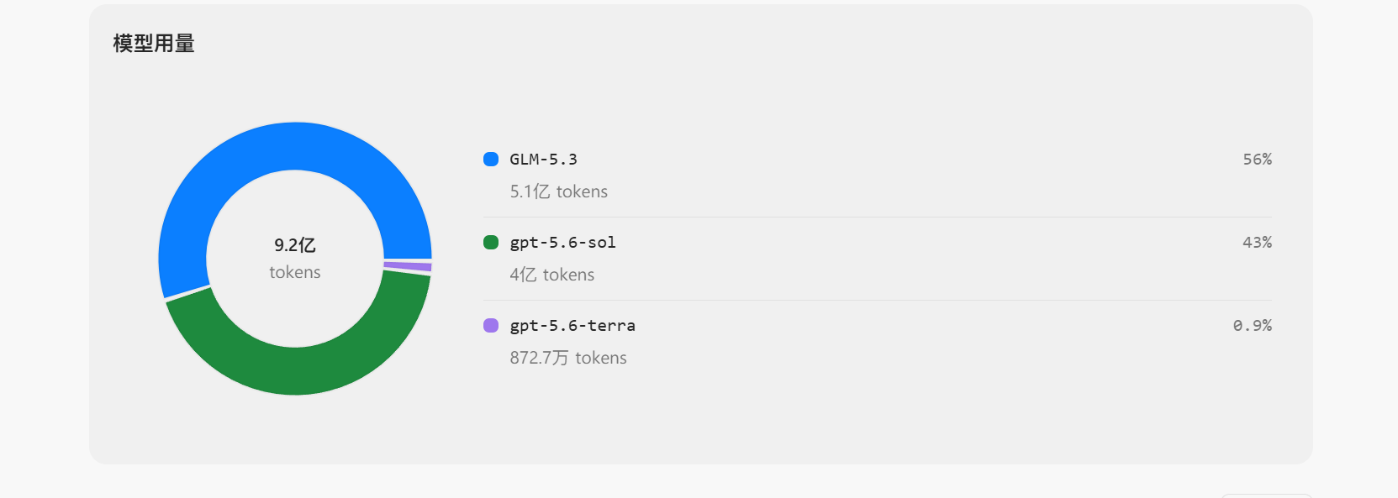
Task: Click the tokens caption under 9.2亿
Action: pos(295,272)
